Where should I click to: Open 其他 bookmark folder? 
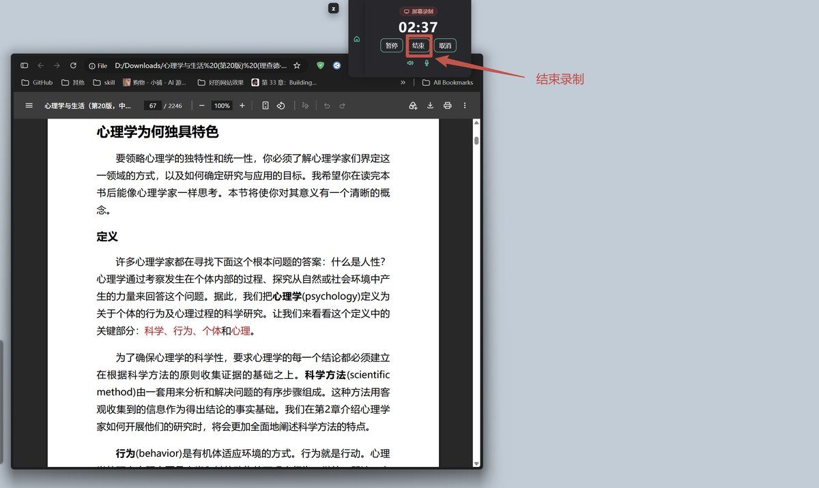72,82
